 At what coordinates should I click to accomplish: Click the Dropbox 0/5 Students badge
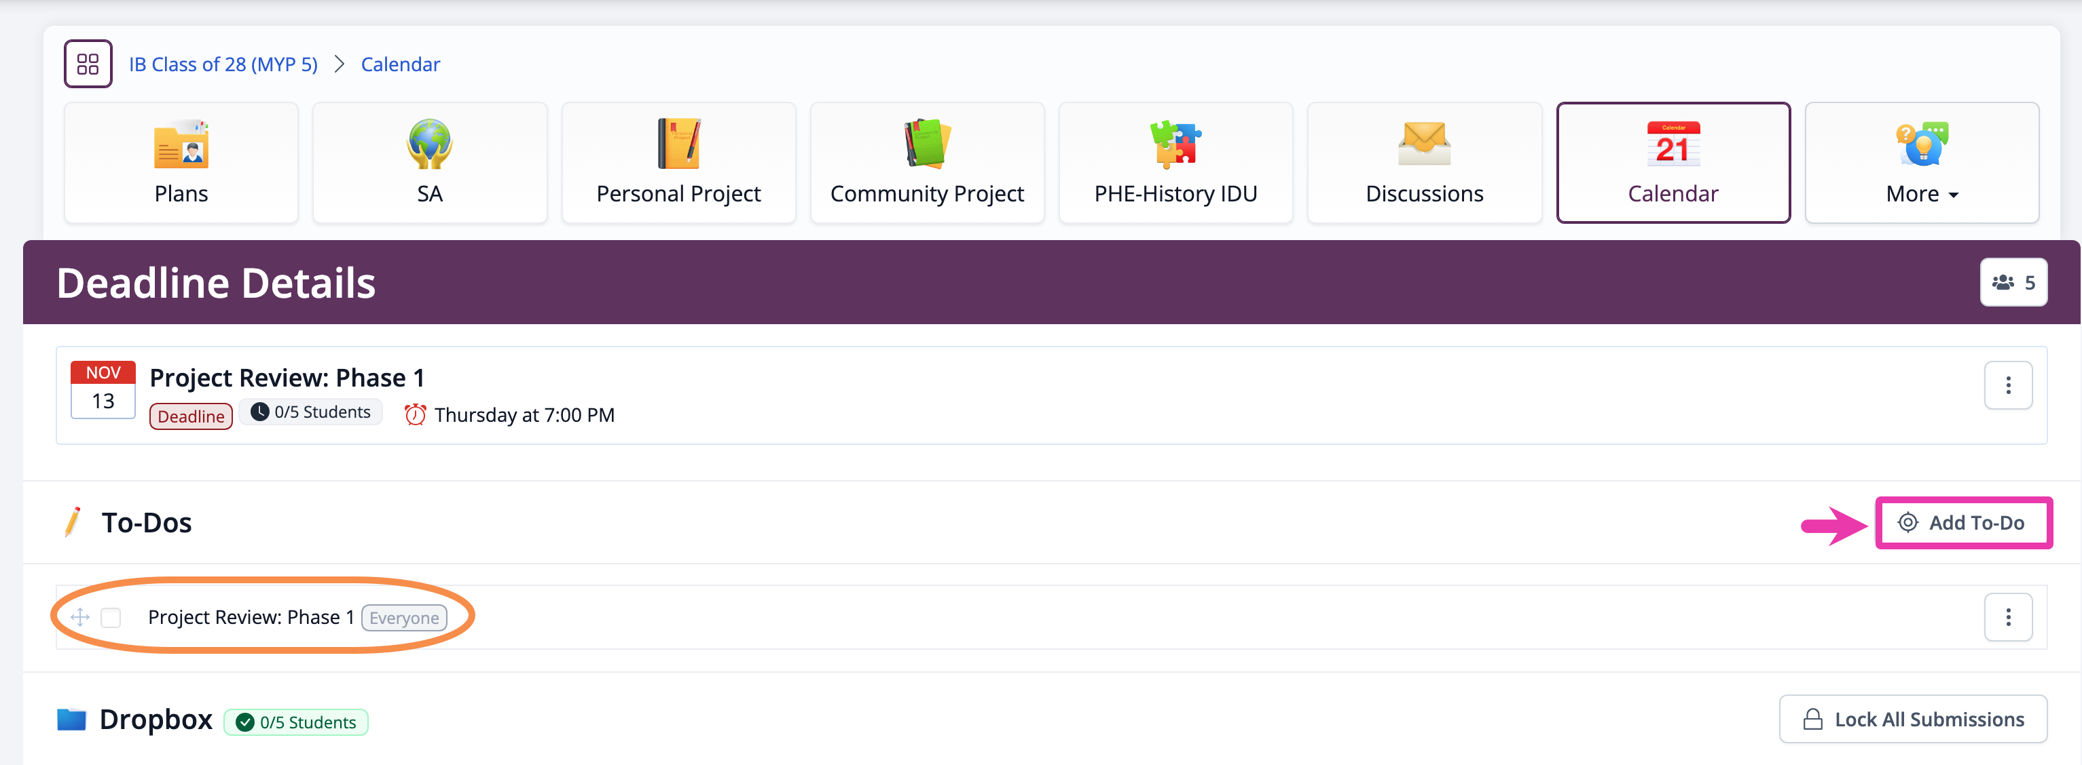click(x=296, y=722)
